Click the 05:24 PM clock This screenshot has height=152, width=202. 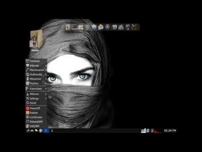170,130
